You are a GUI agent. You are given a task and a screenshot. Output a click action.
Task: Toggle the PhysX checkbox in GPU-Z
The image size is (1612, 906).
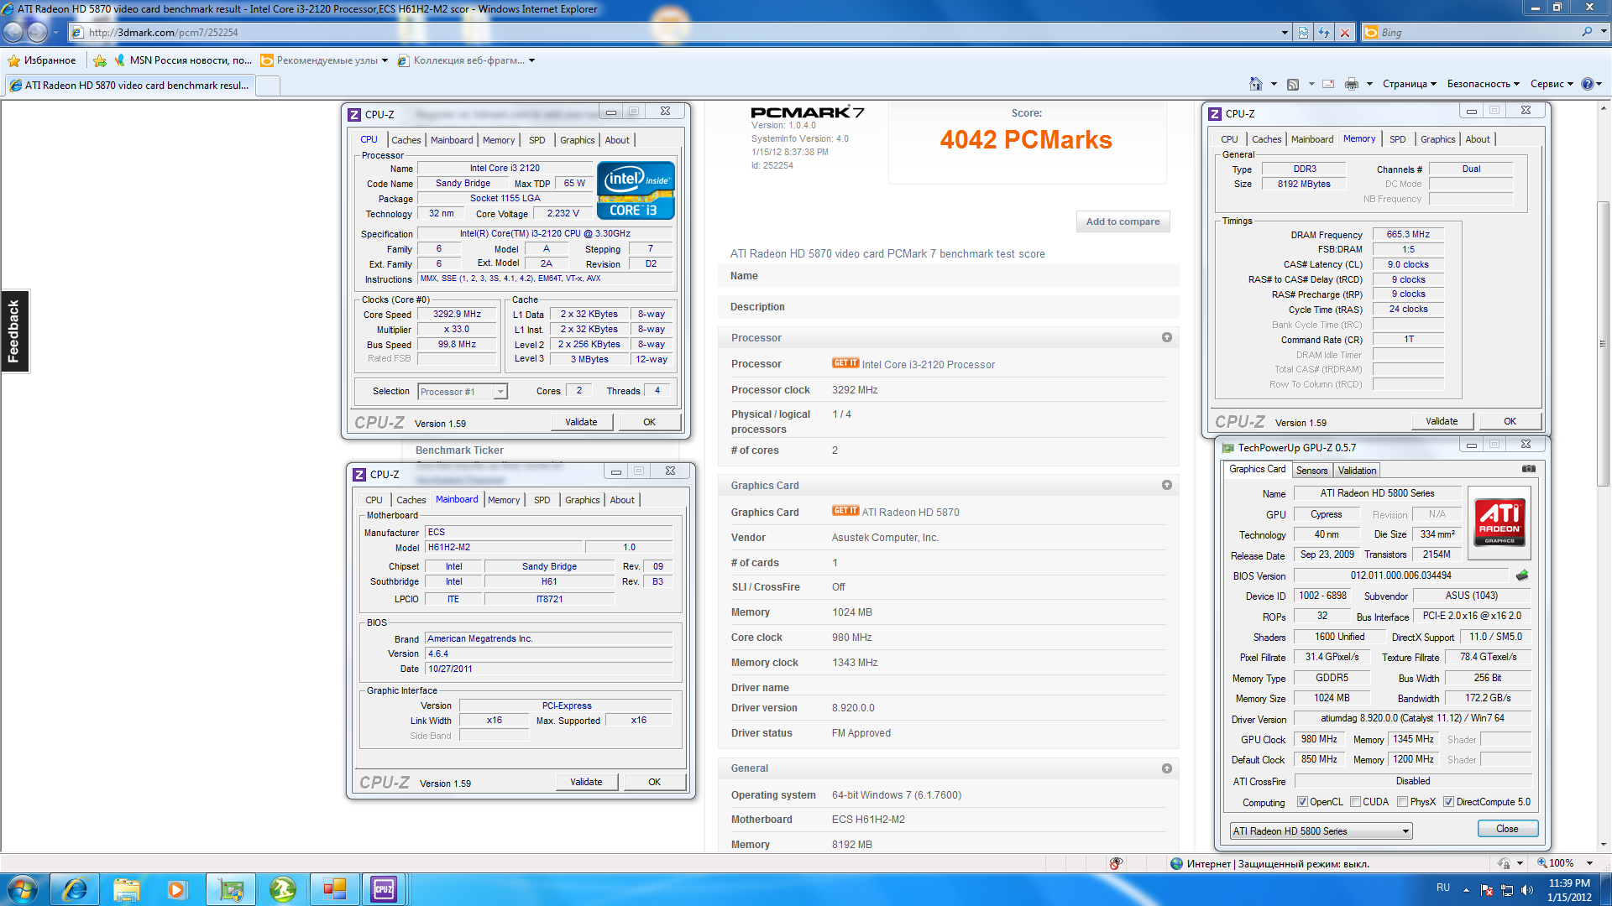(1402, 802)
